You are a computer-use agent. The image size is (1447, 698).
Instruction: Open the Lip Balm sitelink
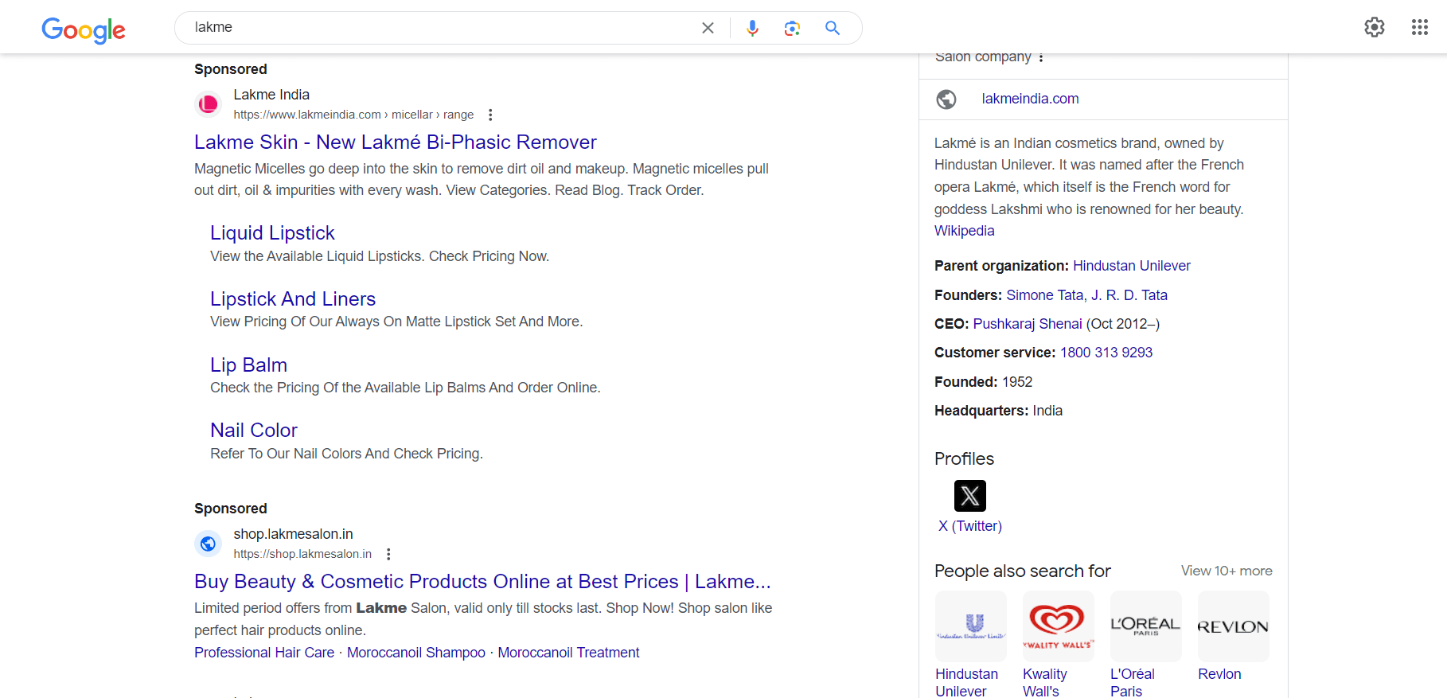248,365
